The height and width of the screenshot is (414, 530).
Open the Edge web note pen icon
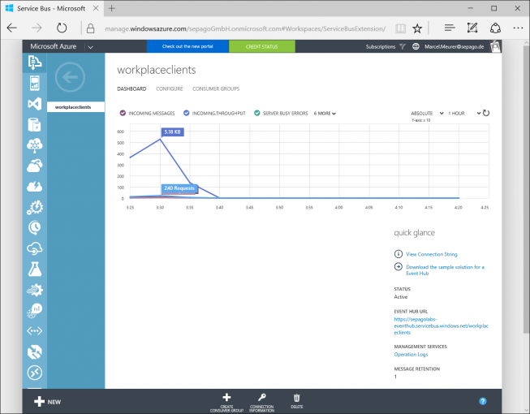tap(472, 28)
